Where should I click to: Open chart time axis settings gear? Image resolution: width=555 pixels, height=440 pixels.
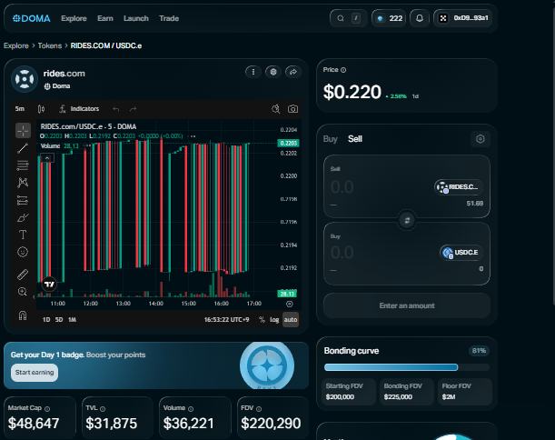tap(290, 304)
